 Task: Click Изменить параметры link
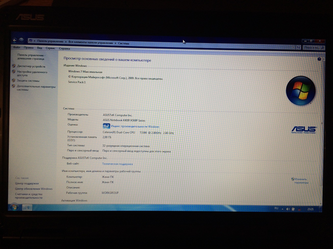(301, 181)
